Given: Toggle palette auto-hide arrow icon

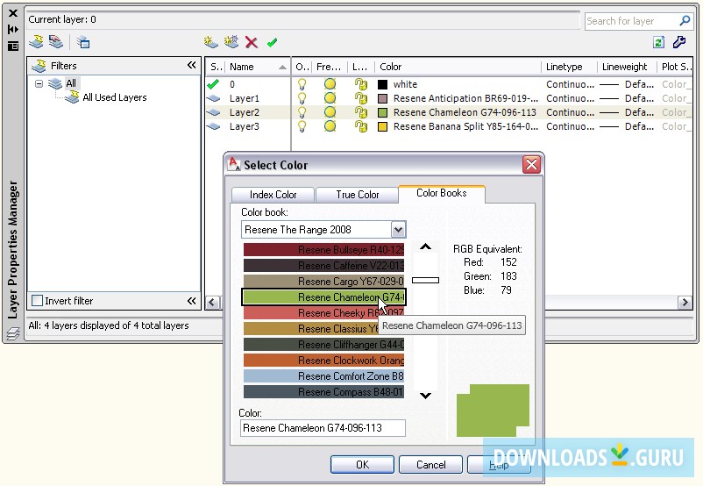Looking at the screenshot, I should 13,29.
